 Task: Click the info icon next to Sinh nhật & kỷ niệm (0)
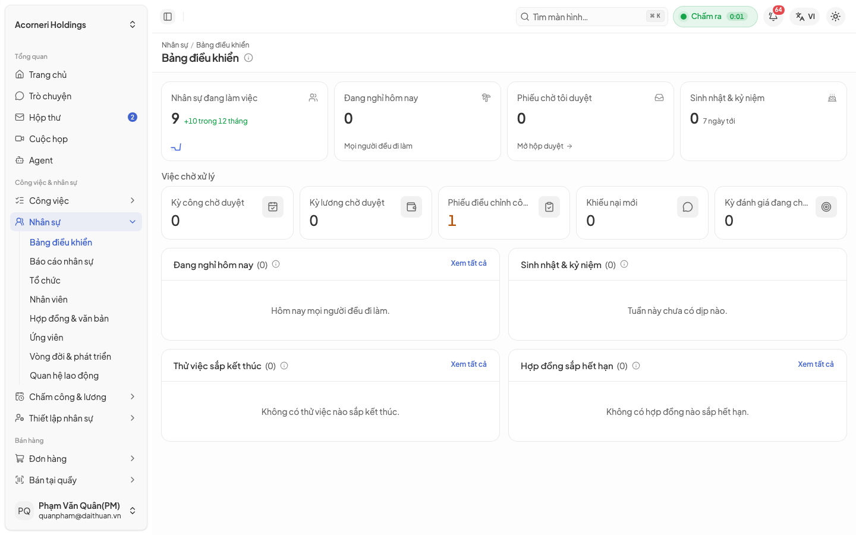(x=624, y=264)
